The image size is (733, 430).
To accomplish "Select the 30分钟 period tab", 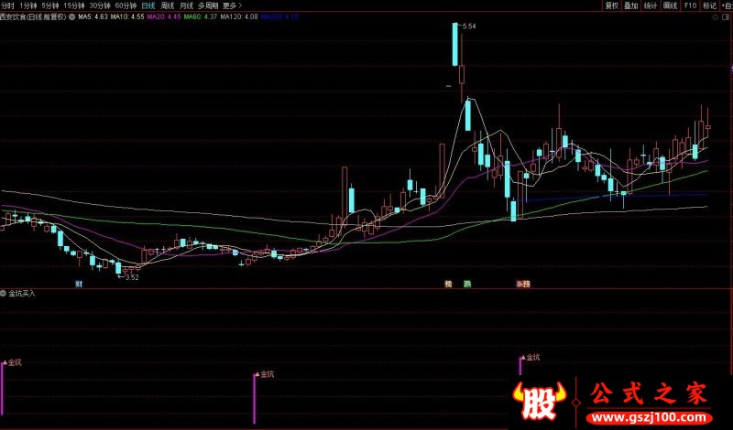I will [x=100, y=5].
